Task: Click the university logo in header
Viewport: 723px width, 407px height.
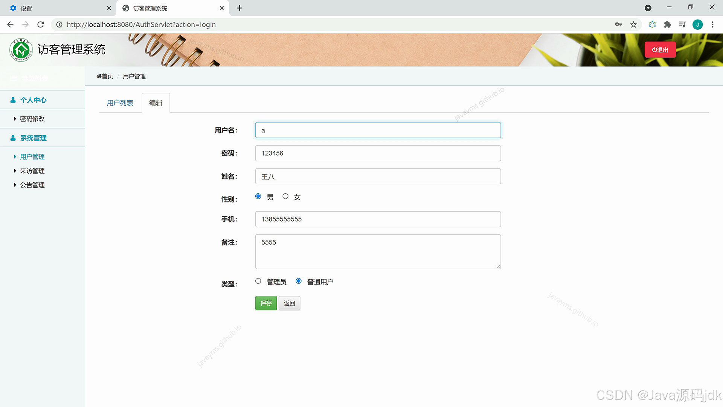Action: 21,50
